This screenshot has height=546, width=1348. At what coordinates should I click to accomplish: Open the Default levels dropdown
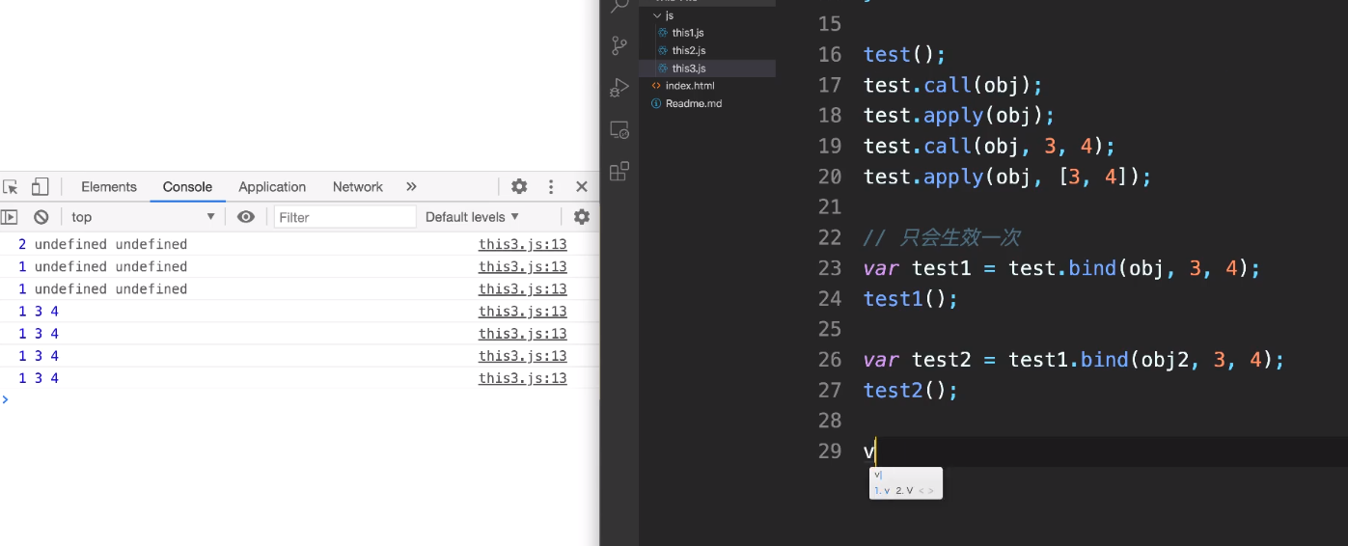473,217
